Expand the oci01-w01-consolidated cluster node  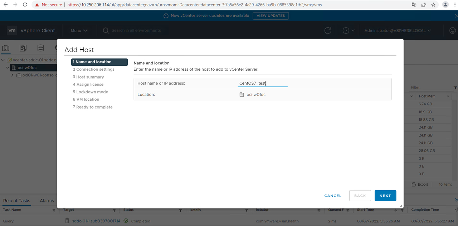tap(13, 75)
